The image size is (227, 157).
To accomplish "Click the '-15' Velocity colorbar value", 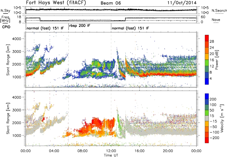I will coord(213,121).
